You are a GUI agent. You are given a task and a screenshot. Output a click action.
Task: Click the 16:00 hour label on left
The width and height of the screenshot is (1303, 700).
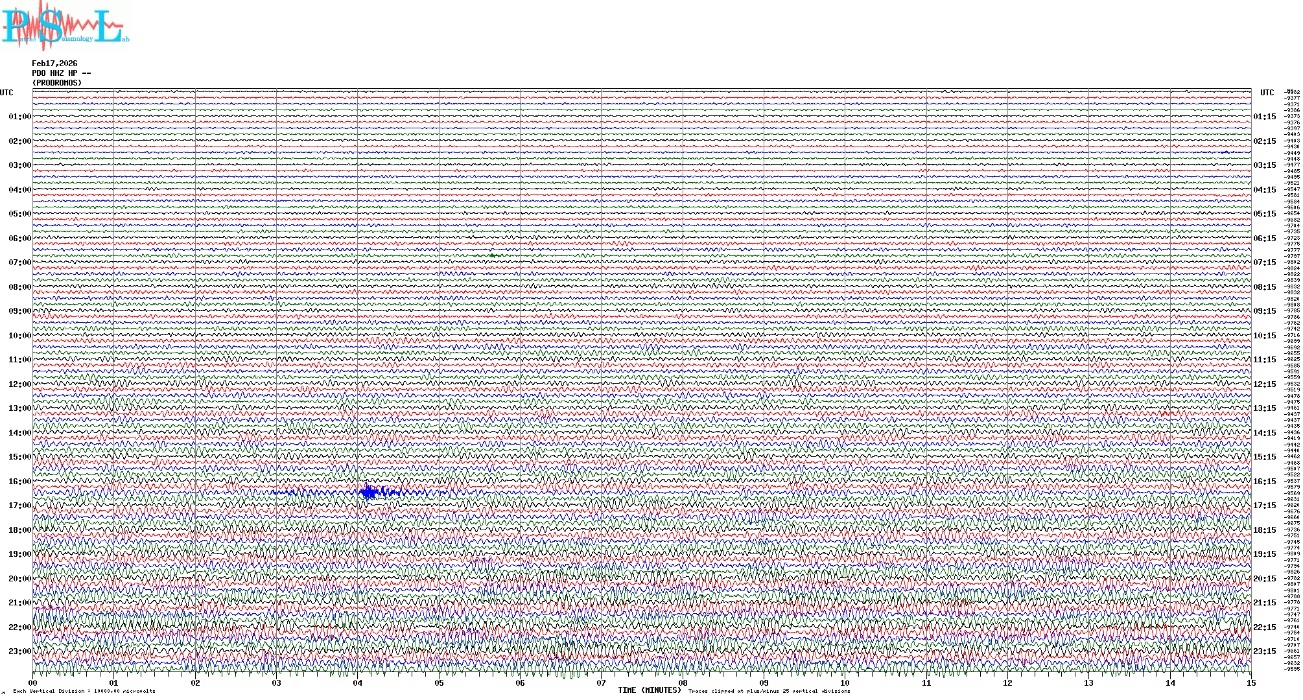(x=19, y=482)
